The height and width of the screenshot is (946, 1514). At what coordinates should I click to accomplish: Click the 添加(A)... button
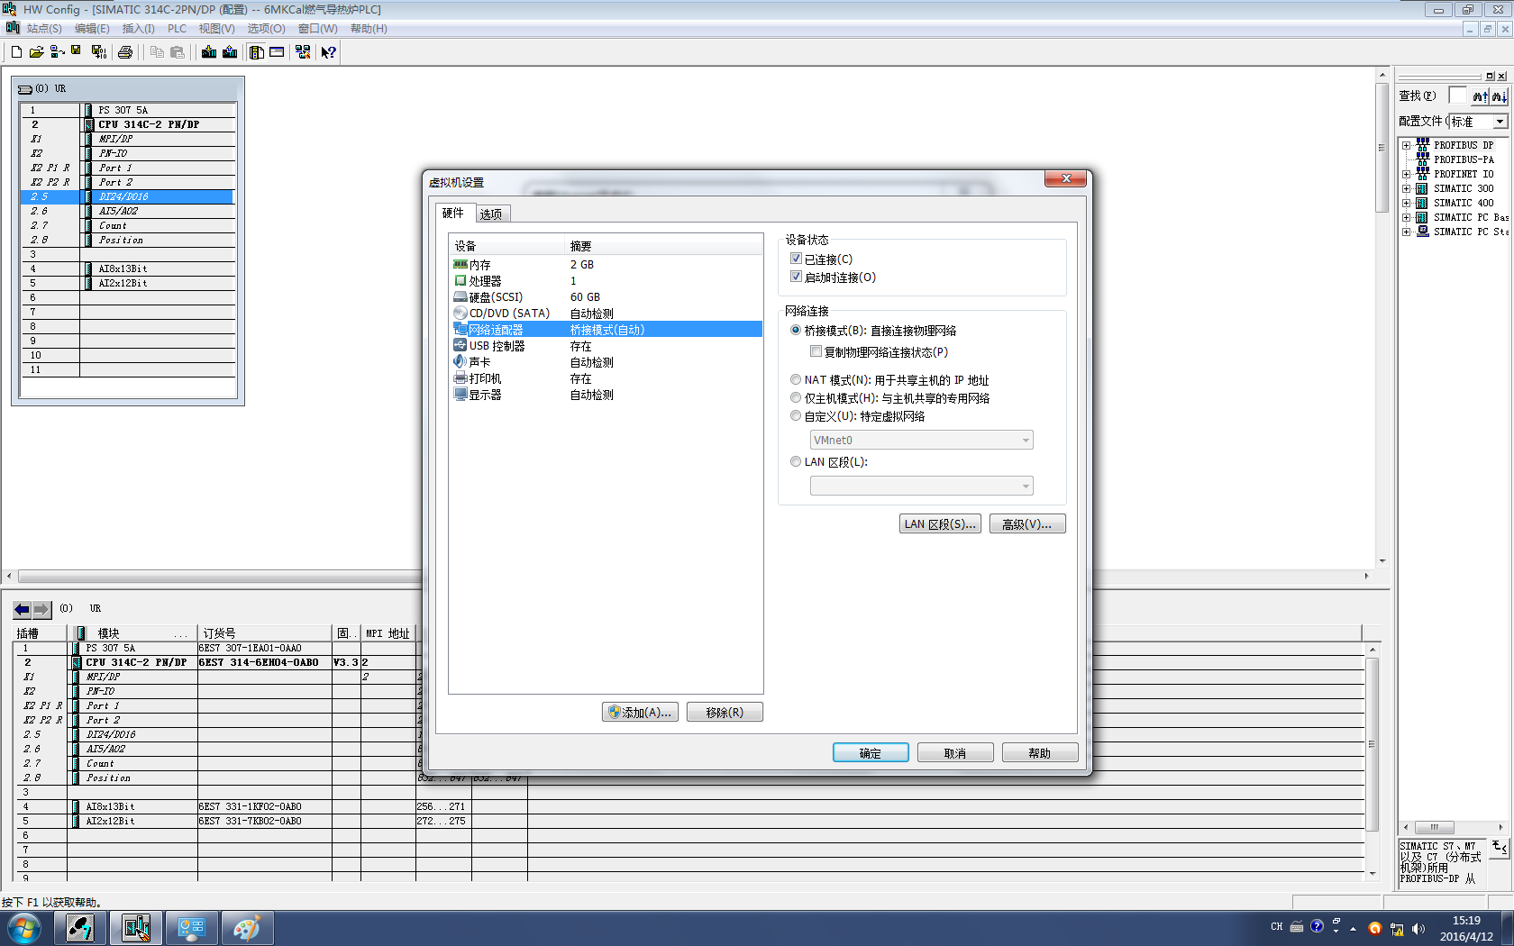pos(640,713)
